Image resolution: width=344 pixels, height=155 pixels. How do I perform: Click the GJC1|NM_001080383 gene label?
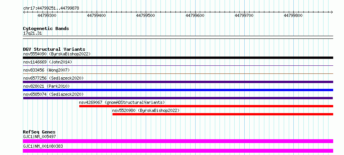point(43,146)
